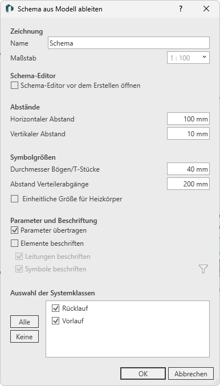The image size is (220, 386).
Task: Uncheck Parameter übertragen
Action: click(14, 231)
